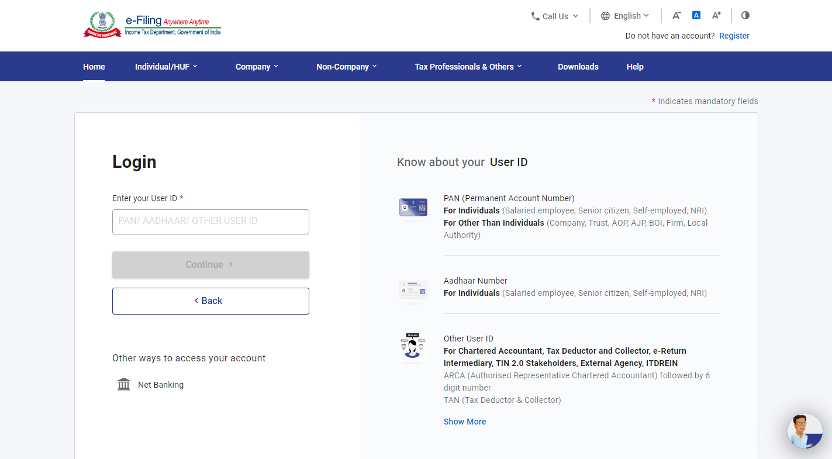Screen dimensions: 832x459
Task: Open the Help menu item
Action: [635, 67]
